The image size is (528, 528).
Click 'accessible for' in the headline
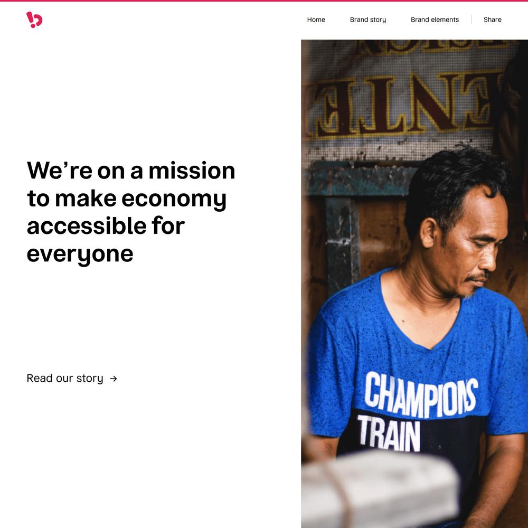(x=106, y=226)
